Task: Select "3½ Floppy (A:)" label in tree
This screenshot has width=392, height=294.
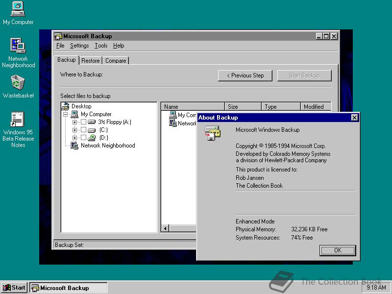Action: tap(115, 122)
